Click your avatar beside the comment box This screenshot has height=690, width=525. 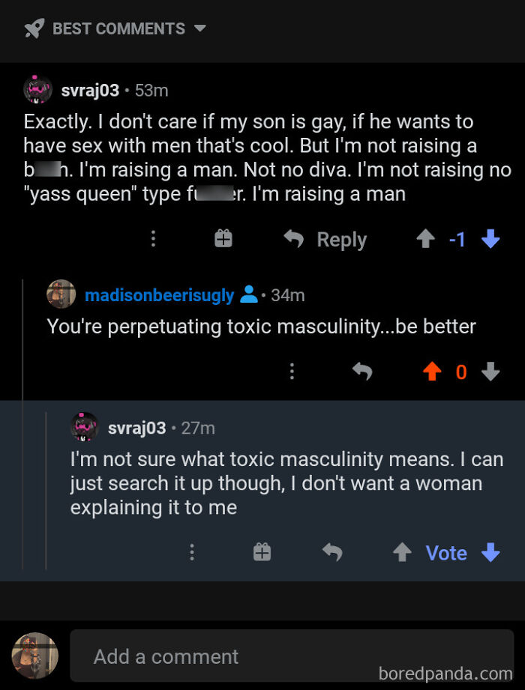pos(34,656)
